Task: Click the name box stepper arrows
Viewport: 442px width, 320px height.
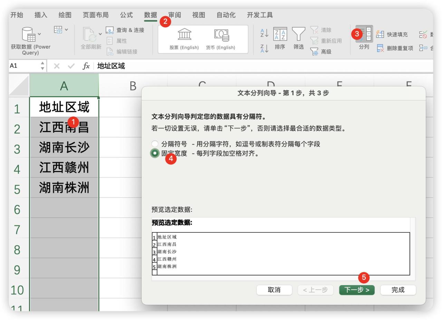Action: pyautogui.click(x=43, y=66)
